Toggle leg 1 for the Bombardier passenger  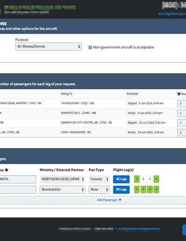[137, 189]
